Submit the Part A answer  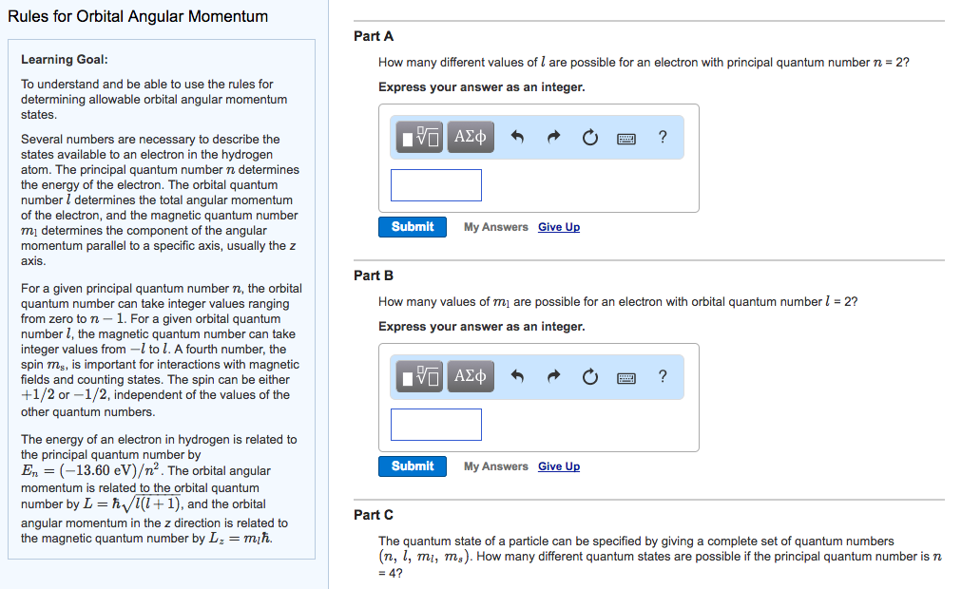[x=413, y=227]
